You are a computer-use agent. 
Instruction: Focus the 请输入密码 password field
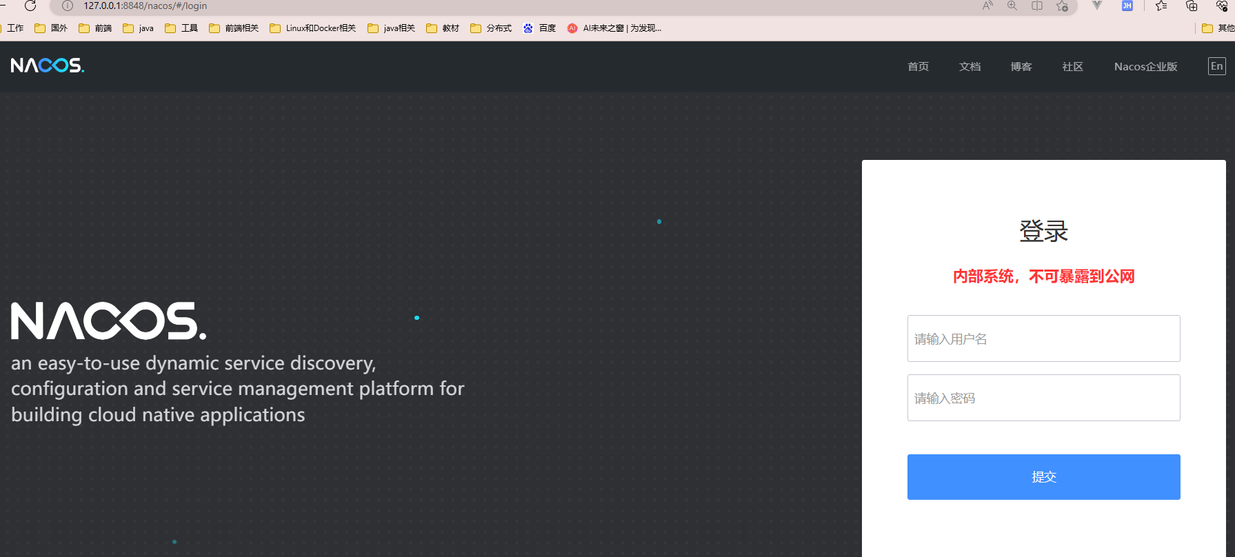click(1043, 398)
